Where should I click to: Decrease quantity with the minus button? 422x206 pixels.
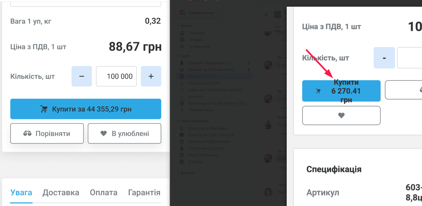point(82,76)
